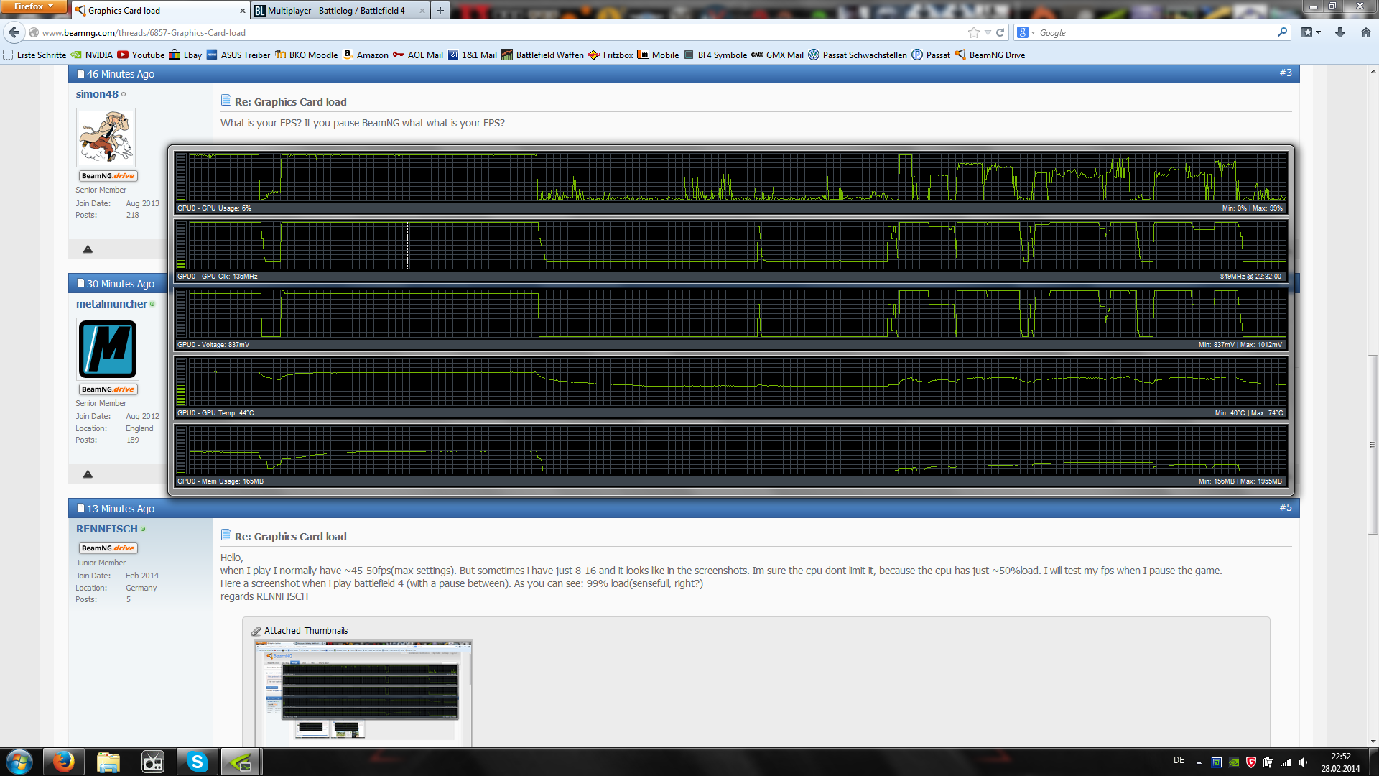Open Erste Schritte bookmark
Viewport: 1379px width, 776px height.
pyautogui.click(x=34, y=55)
